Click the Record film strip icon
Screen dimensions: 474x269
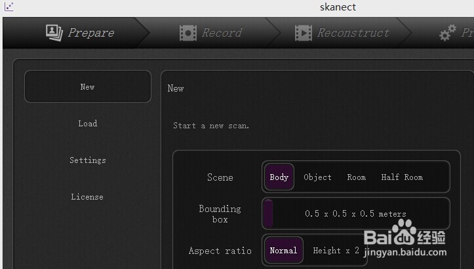[x=188, y=33]
